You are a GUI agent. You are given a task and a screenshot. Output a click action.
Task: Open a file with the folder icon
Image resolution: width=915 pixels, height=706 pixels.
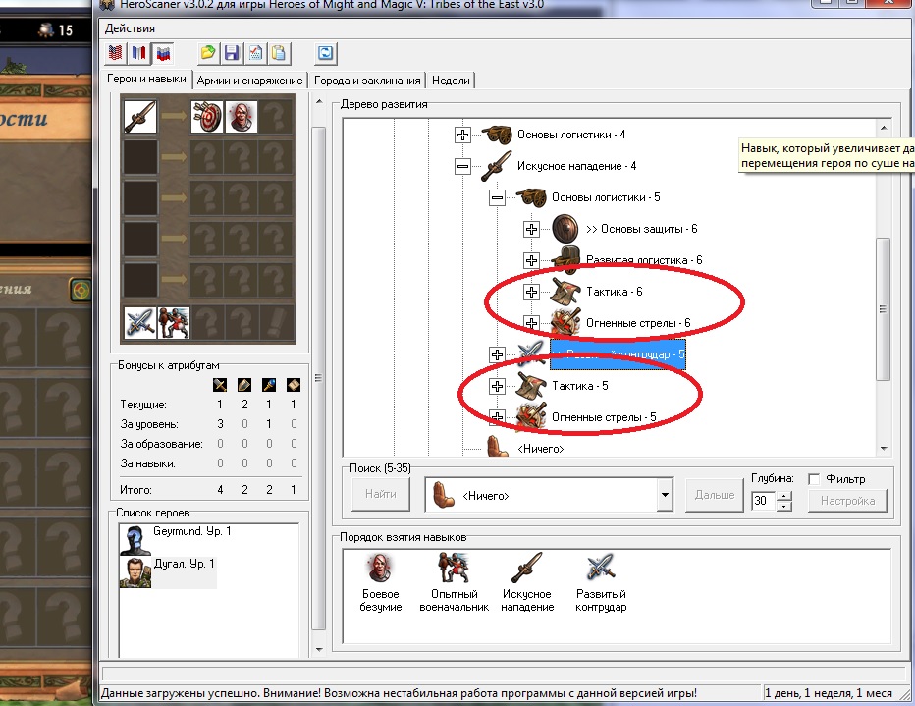(x=207, y=53)
